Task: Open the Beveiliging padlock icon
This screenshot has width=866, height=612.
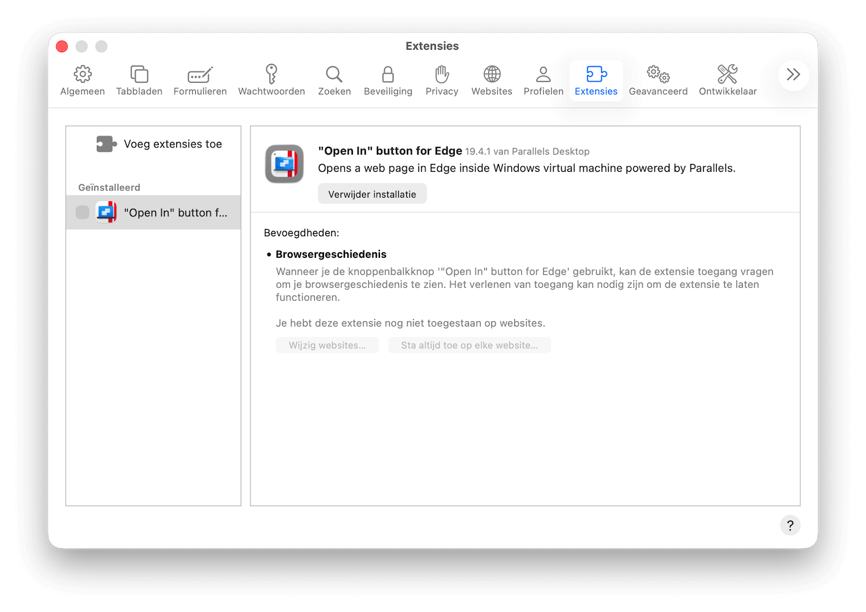Action: tap(388, 74)
